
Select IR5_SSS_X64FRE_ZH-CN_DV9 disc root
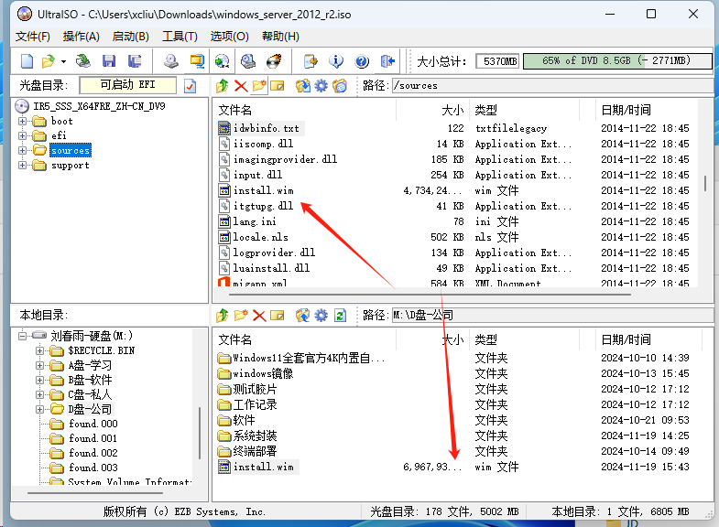99,106
